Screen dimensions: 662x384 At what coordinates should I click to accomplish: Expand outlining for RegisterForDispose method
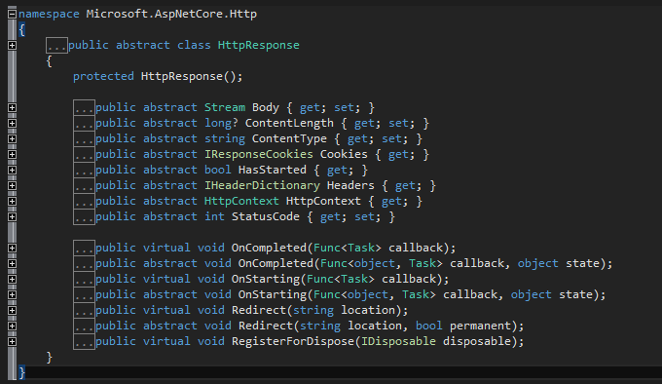coord(13,342)
